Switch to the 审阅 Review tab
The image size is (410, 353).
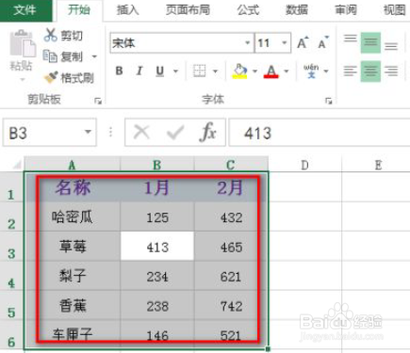click(x=345, y=10)
